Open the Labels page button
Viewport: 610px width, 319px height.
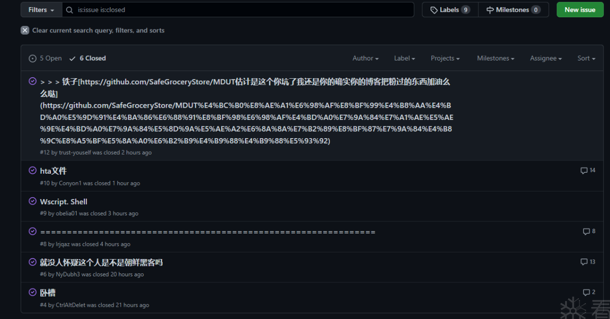click(450, 10)
